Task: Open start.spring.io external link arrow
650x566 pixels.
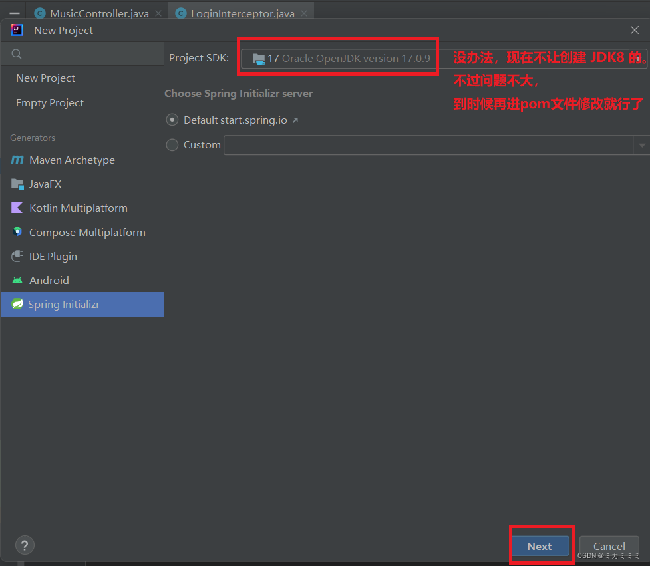Action: 295,120
